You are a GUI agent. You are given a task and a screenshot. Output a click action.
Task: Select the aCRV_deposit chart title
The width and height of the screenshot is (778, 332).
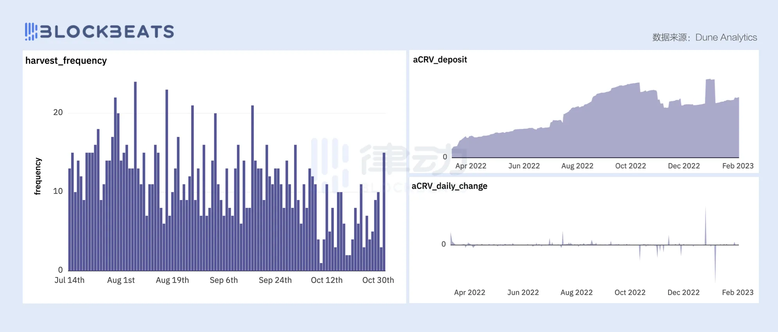tap(440, 59)
